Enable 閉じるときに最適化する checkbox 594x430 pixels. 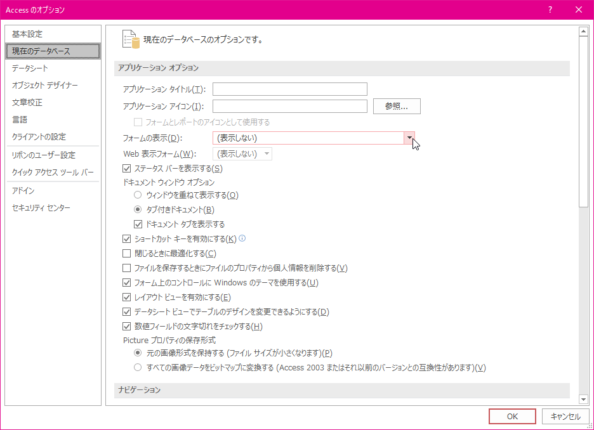click(126, 253)
